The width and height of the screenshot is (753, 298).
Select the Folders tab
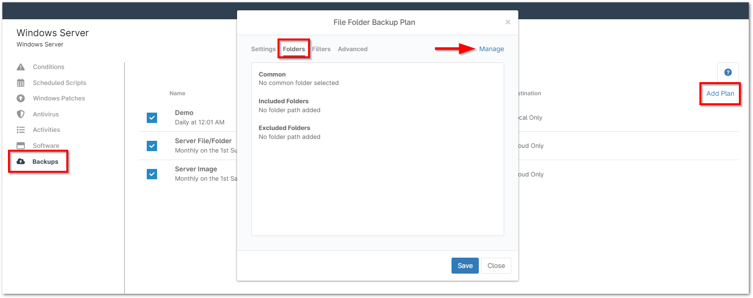[x=293, y=48]
